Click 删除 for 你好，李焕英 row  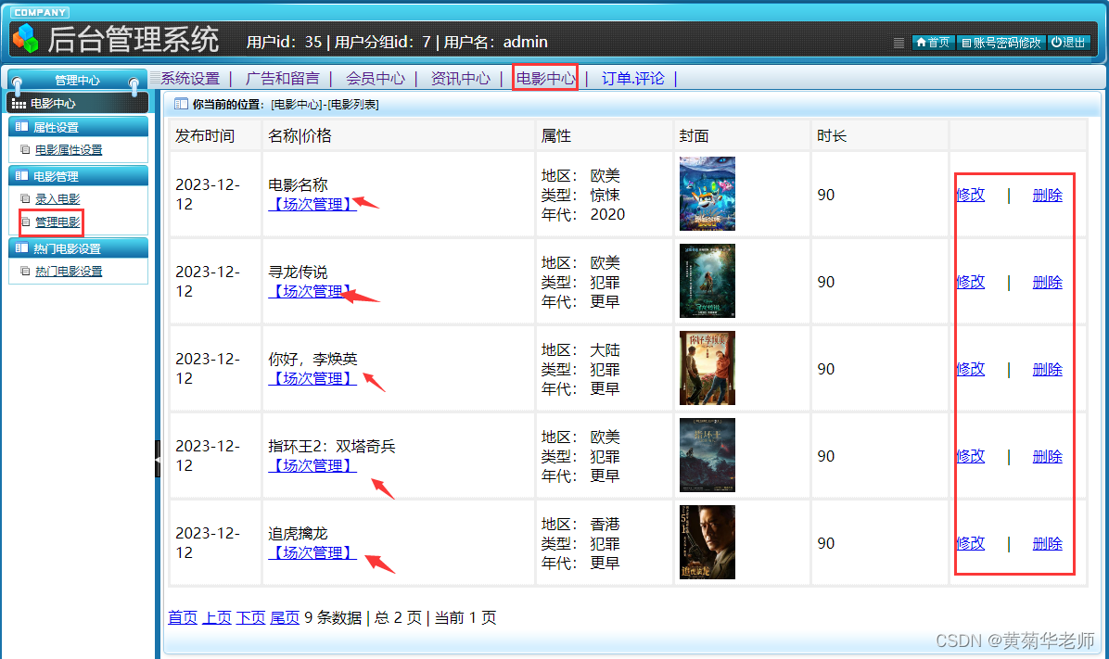(1048, 369)
